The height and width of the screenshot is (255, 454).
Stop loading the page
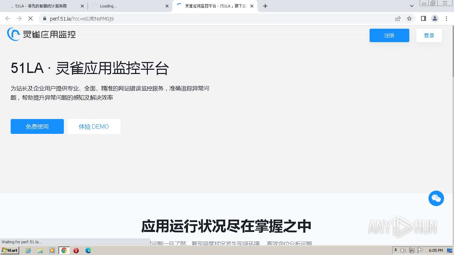tap(31, 18)
